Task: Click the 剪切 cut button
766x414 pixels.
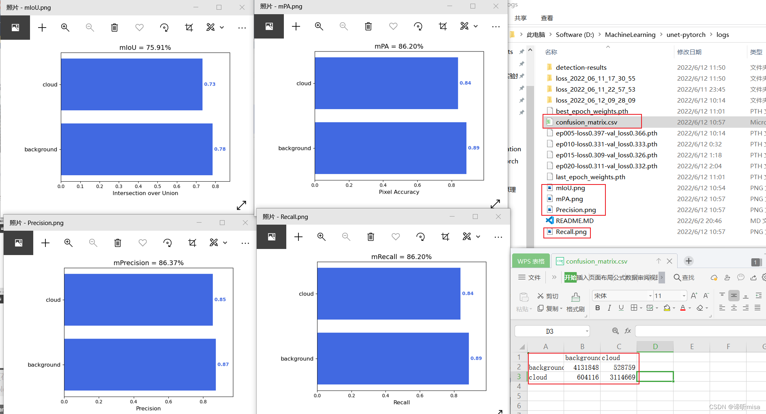Action: [548, 296]
